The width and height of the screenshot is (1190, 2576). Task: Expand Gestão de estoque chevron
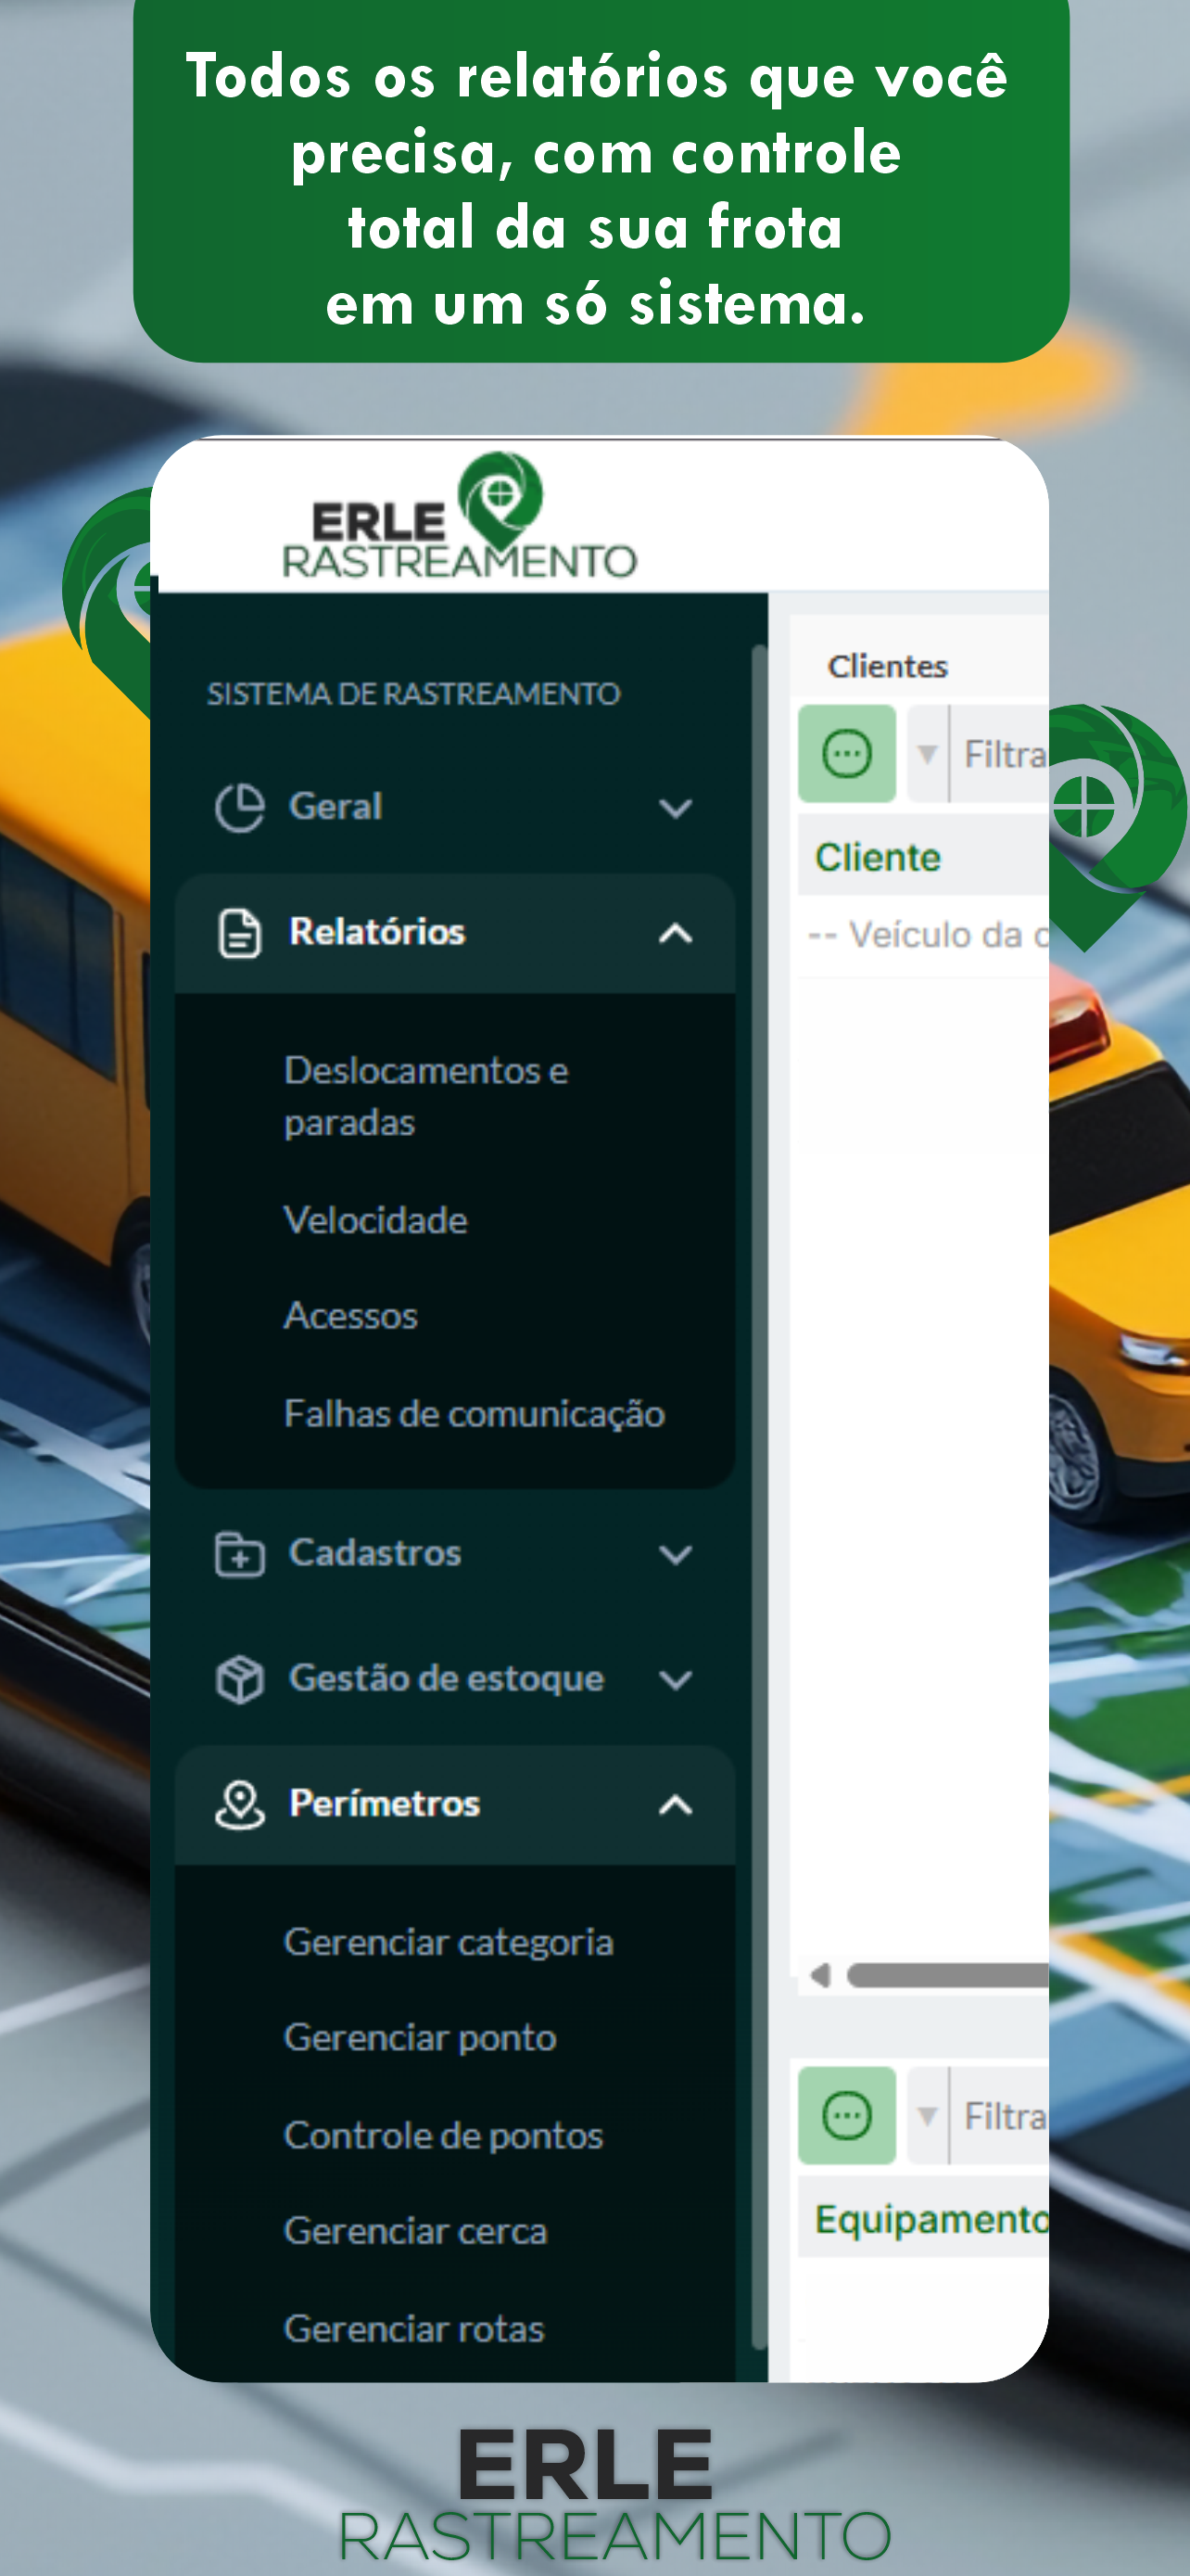point(676,1679)
